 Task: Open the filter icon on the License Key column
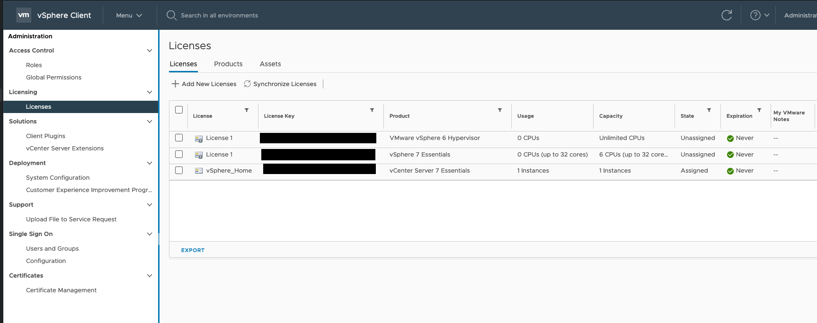(372, 110)
